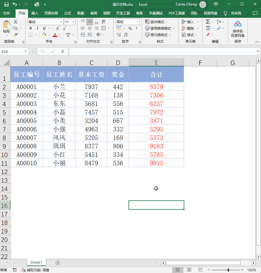Screen dimensions: 261x273
Task: Click the AutoSum sigma icon
Action: (208, 22)
